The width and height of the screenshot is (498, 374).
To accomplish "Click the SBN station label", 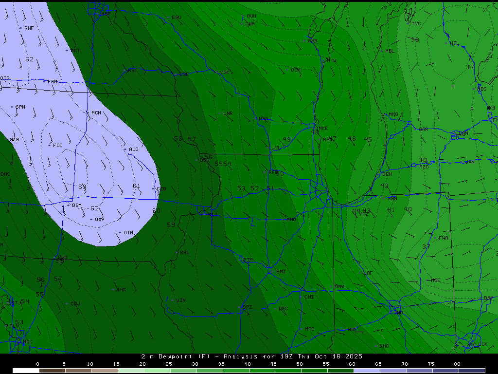I will tap(392, 199).
